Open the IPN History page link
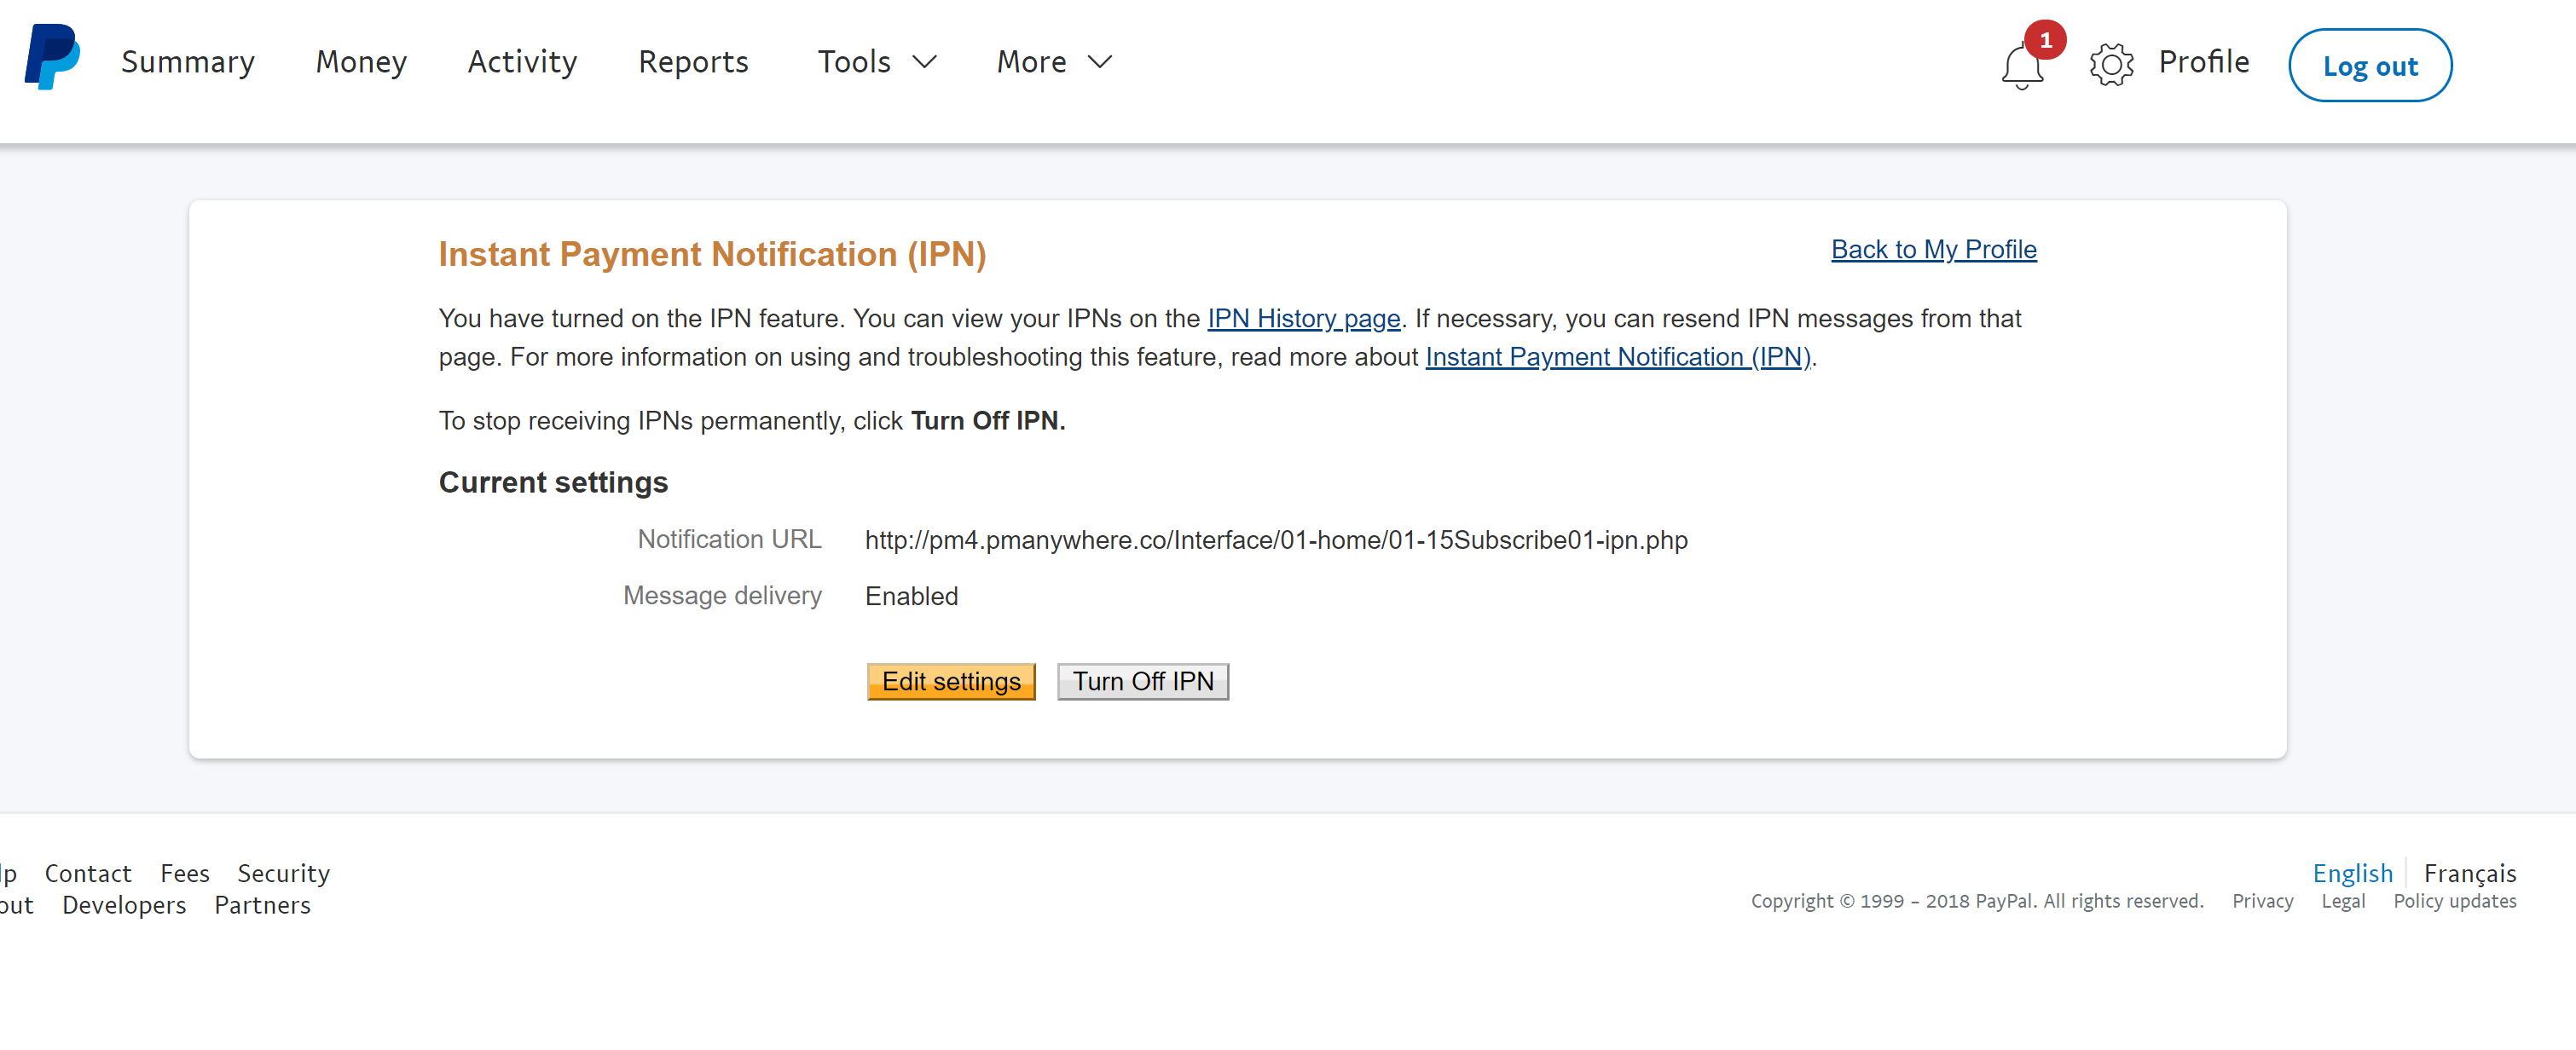2576x1050 pixels. tap(1303, 319)
